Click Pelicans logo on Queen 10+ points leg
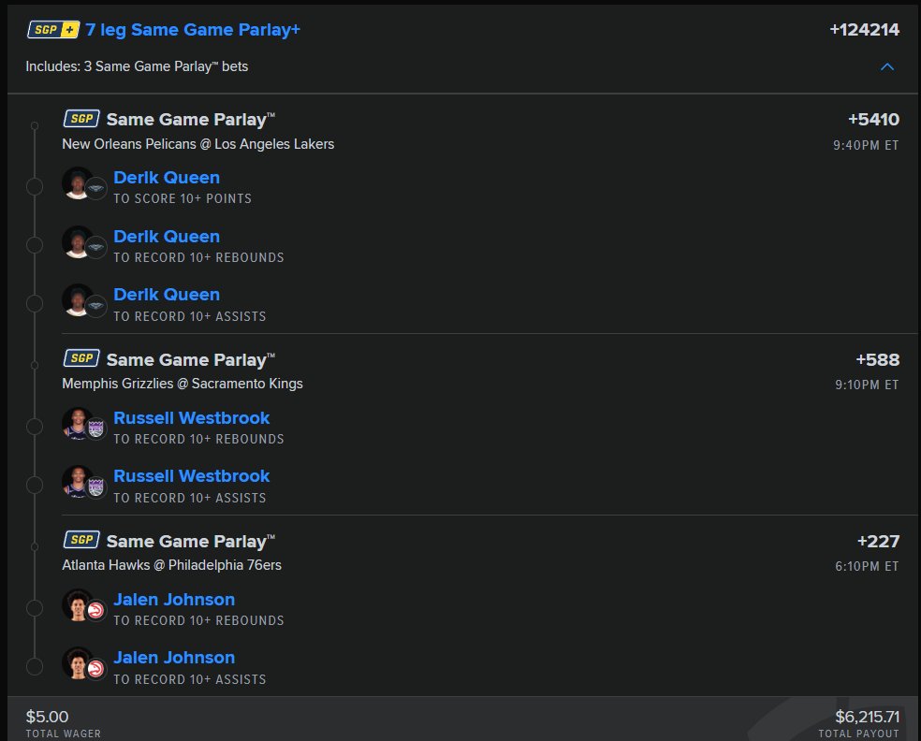The image size is (921, 741). pyautogui.click(x=95, y=189)
